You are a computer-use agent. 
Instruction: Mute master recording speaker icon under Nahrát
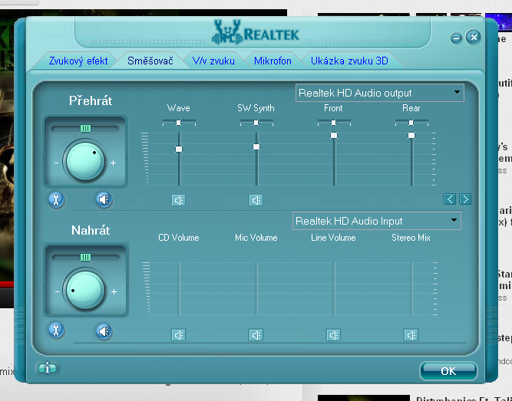(104, 331)
